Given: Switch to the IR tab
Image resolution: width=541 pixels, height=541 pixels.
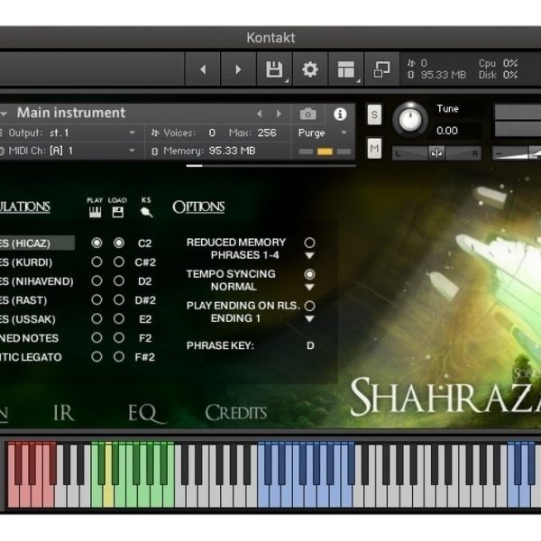Looking at the screenshot, I should coord(64,413).
